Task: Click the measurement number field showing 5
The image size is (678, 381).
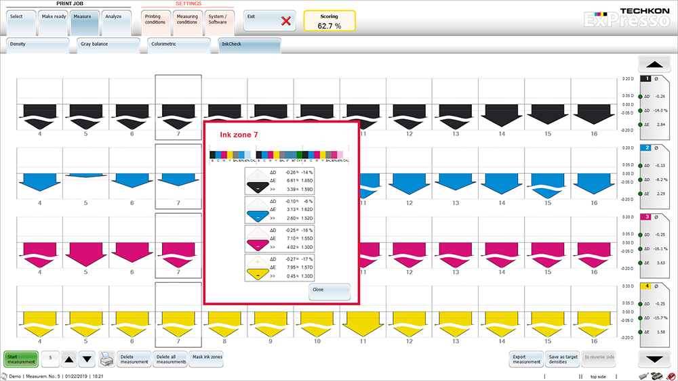Action: [51, 359]
